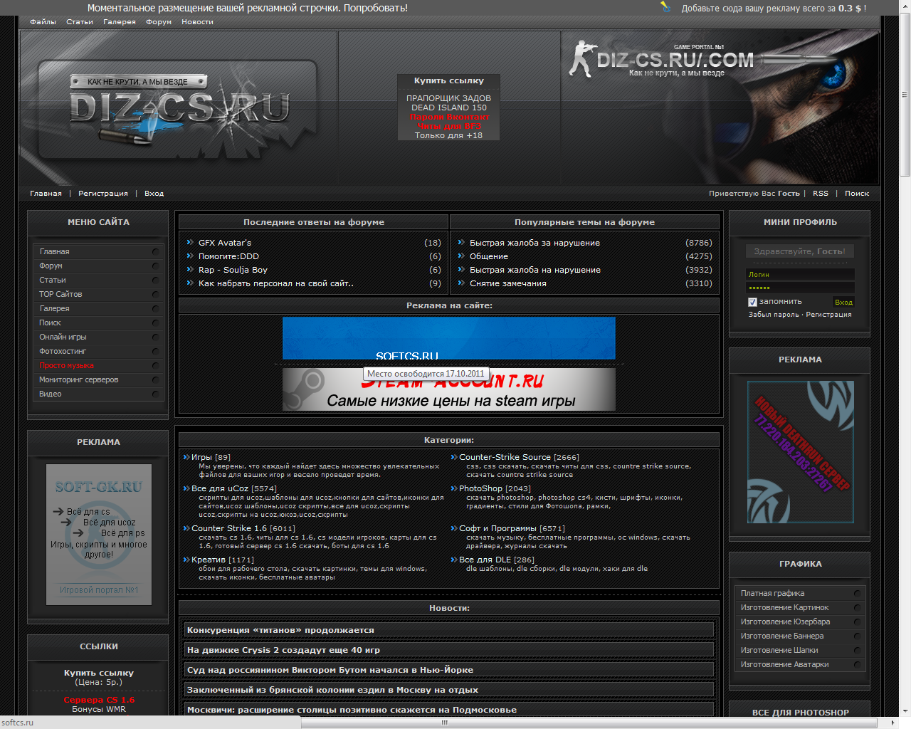The image size is (911, 729).
Task: Click round bullet icon beside Форум menu item
Action: [x=155, y=266]
